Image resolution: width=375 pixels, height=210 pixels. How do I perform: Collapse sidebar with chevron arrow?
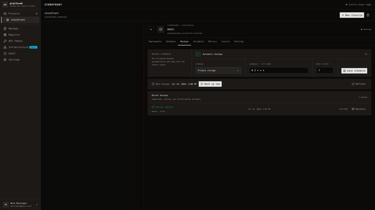point(37,204)
